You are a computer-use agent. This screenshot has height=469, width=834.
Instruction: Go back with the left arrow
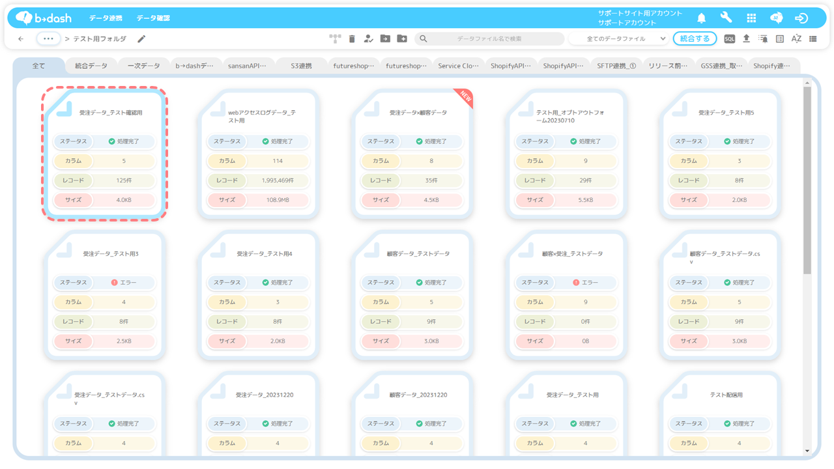pyautogui.click(x=21, y=39)
